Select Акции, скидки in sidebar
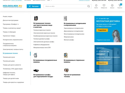The image size is (125, 93). (7, 16)
